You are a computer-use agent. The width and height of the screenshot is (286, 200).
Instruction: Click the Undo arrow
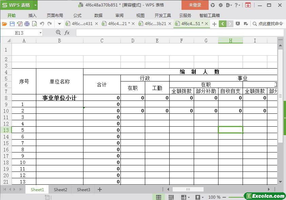point(42,24)
